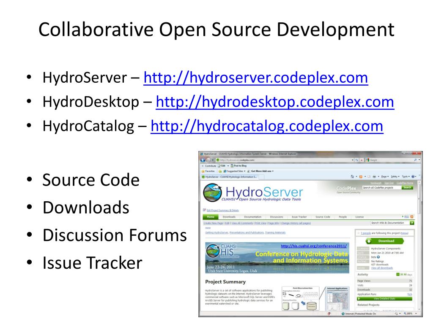Screen dimensions: 433x324
Task: Click the HydroServer globe logo
Action: click(212, 192)
